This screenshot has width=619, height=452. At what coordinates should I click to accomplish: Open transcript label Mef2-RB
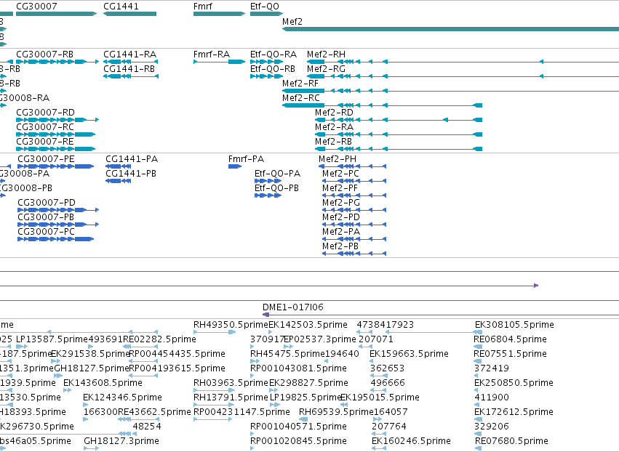click(x=333, y=142)
